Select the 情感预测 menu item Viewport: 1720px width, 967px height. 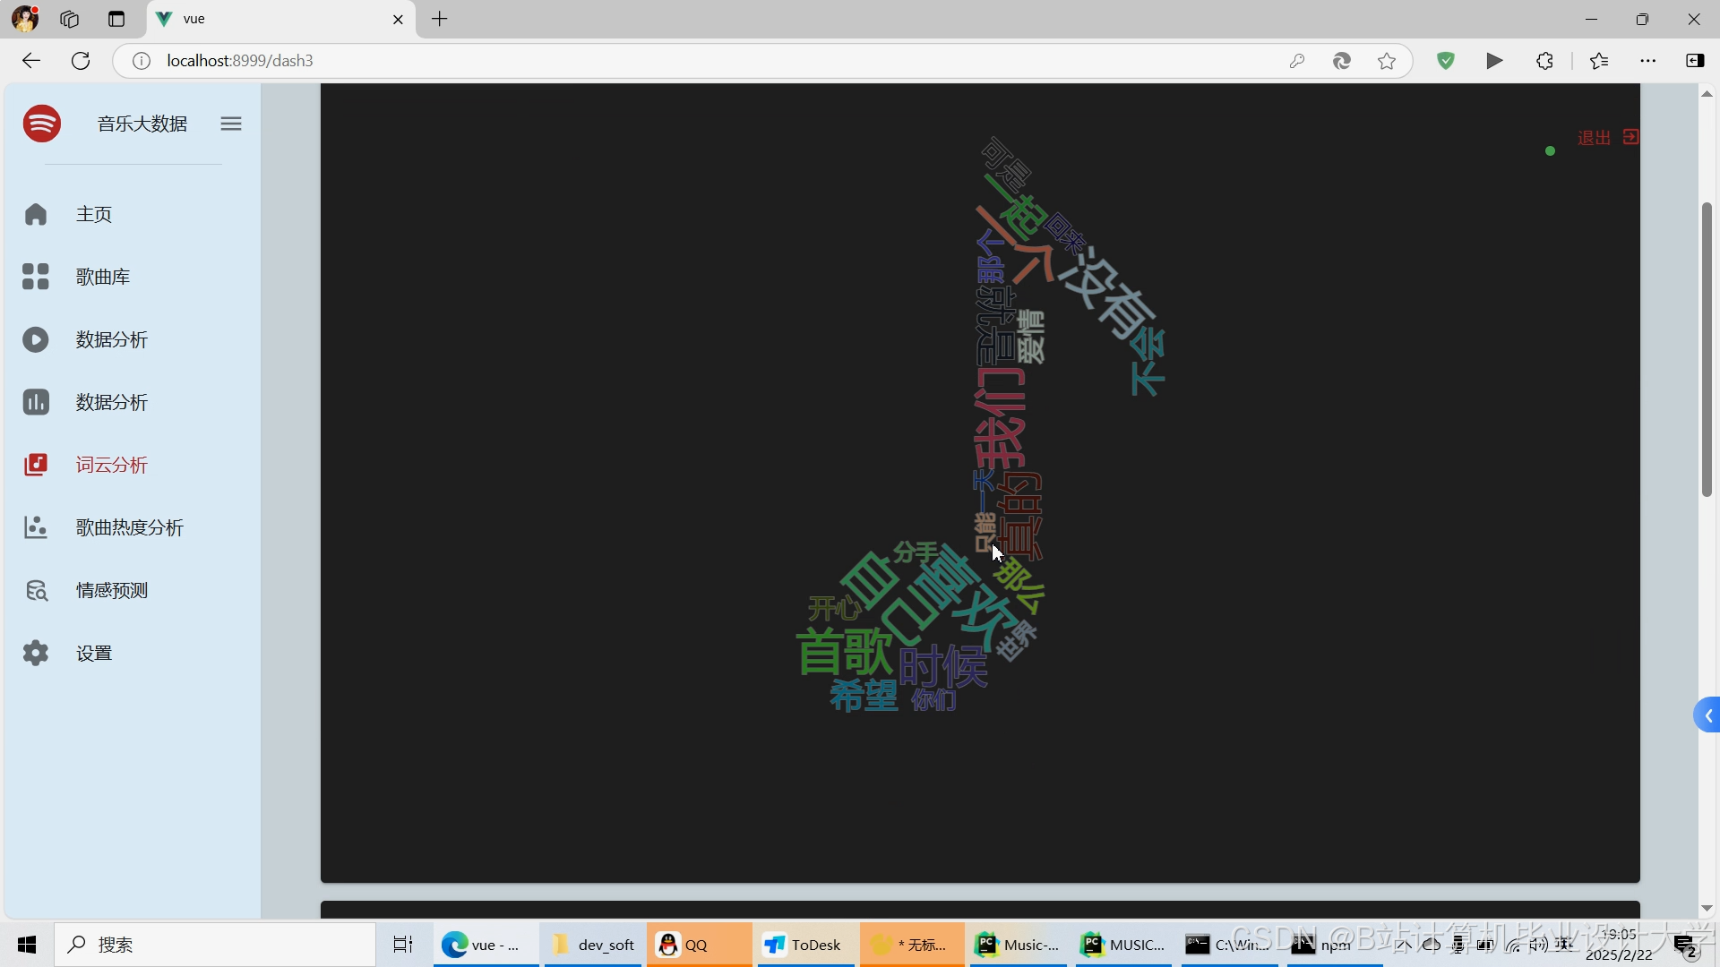pyautogui.click(x=112, y=590)
